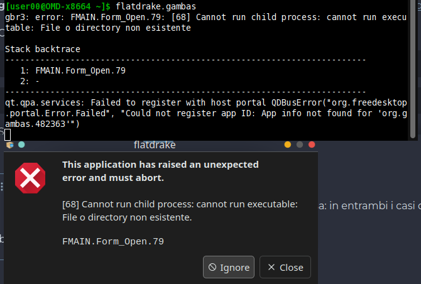Minimize the flatdrake dialog with the yellow button

point(288,145)
